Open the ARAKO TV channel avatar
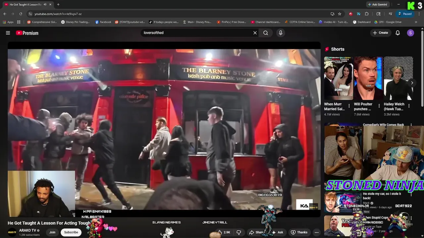This screenshot has height=238, width=424. pyautogui.click(x=12, y=232)
